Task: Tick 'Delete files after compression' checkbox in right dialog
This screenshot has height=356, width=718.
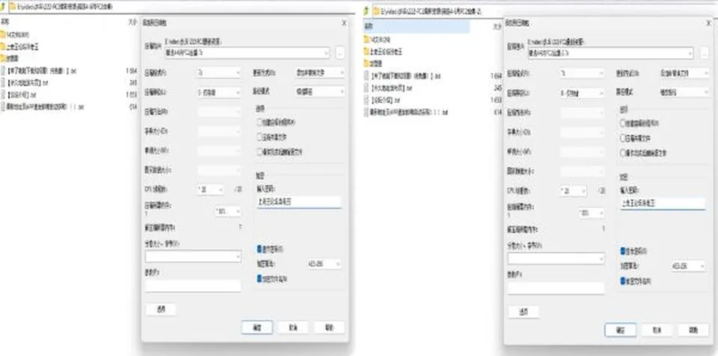Action: [623, 153]
